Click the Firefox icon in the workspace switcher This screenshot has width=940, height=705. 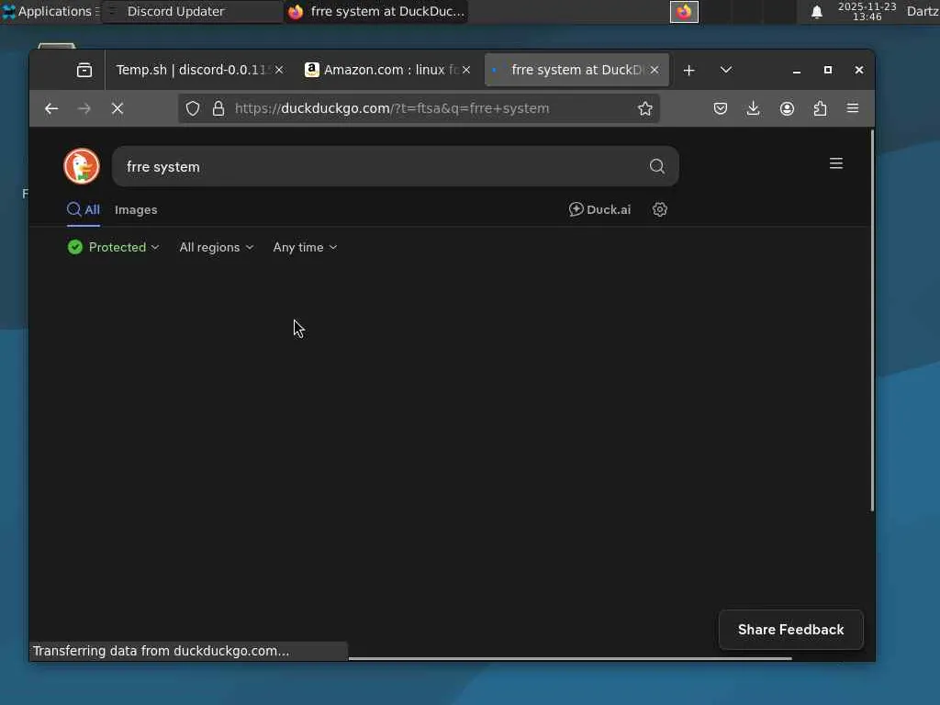(684, 11)
